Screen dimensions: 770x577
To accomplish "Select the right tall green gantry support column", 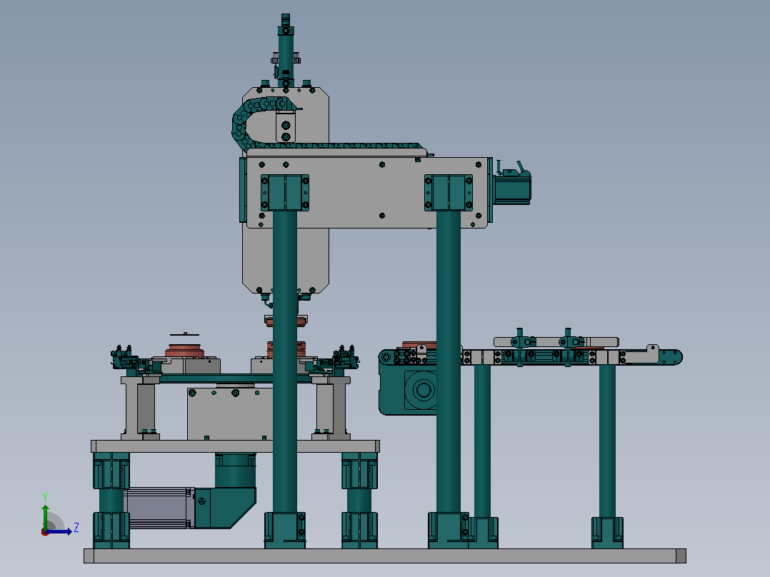I will point(449,362).
